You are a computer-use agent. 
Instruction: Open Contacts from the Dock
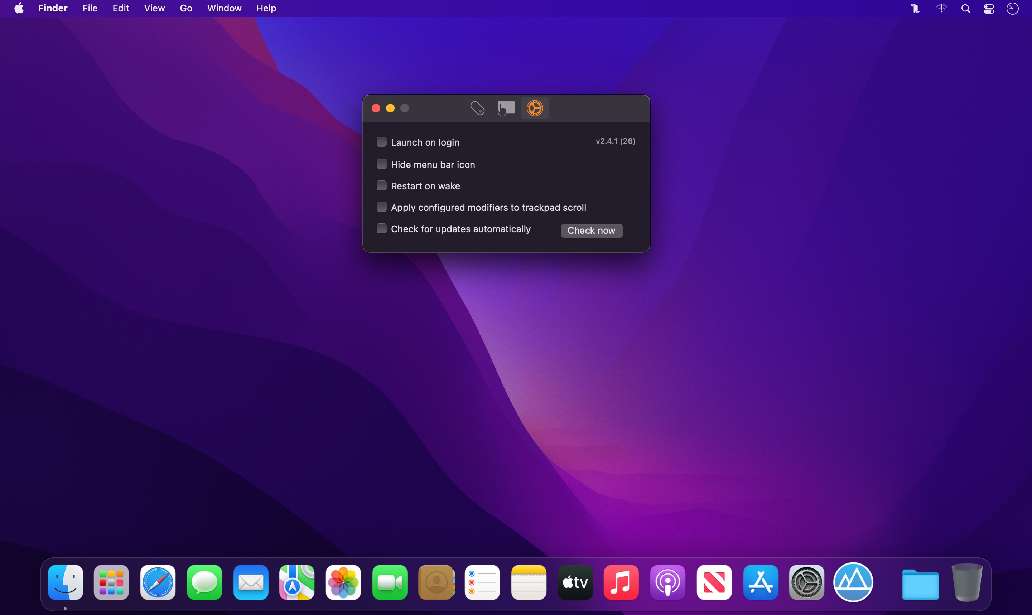[x=436, y=582]
